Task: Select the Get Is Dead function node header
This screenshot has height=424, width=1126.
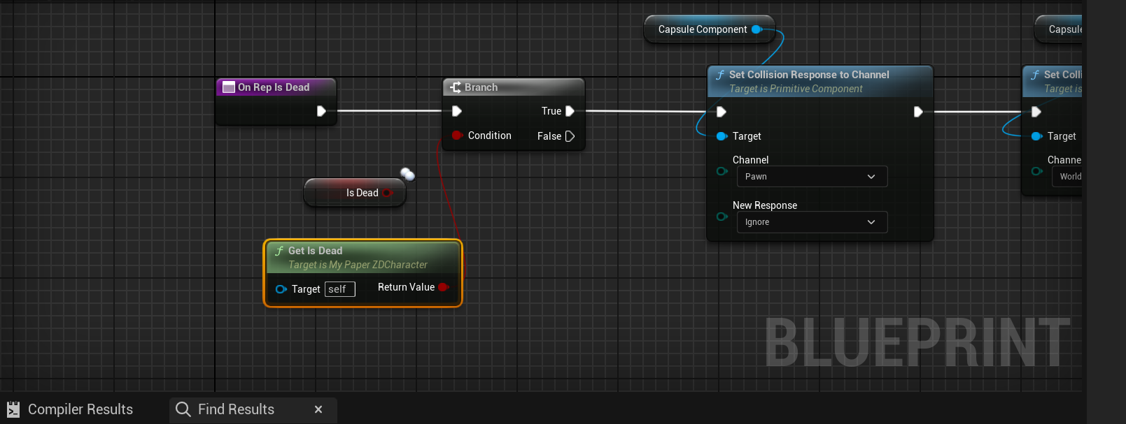Action: [x=363, y=257]
